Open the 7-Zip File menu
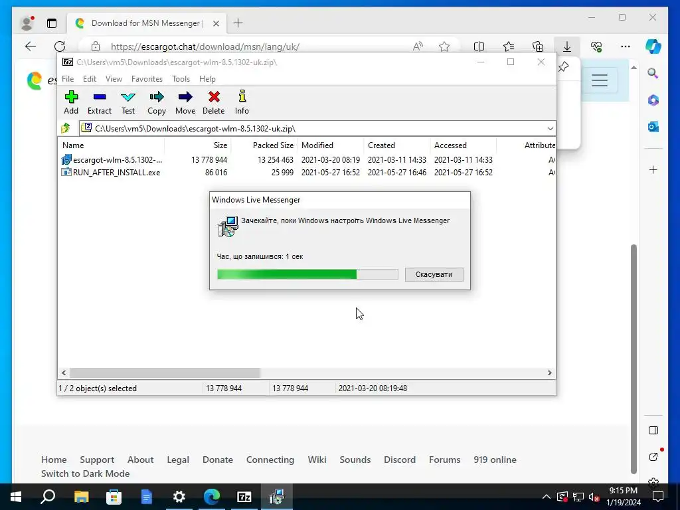Image resolution: width=680 pixels, height=510 pixels. (x=68, y=79)
